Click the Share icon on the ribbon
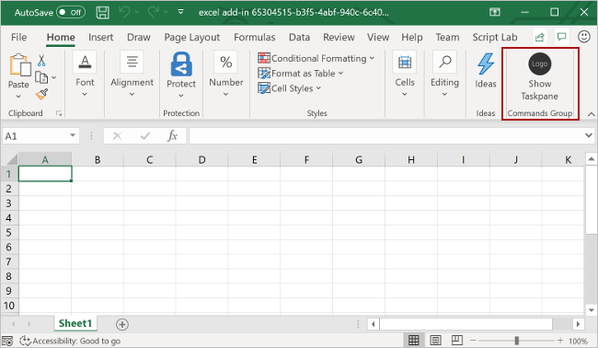The image size is (598, 348). click(540, 37)
